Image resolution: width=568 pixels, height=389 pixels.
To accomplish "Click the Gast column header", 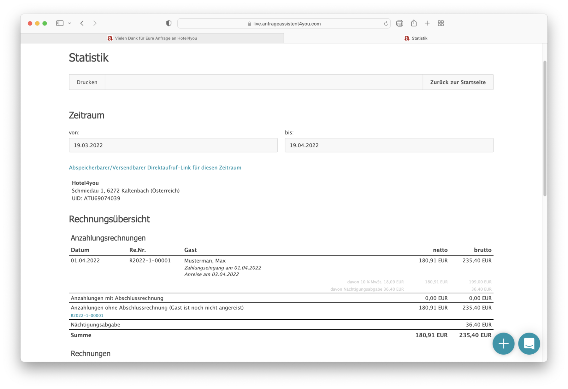I will click(x=191, y=250).
